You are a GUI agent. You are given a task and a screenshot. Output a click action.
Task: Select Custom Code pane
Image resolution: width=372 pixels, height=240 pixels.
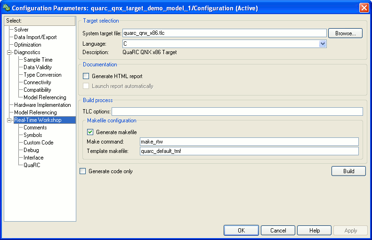[39, 143]
